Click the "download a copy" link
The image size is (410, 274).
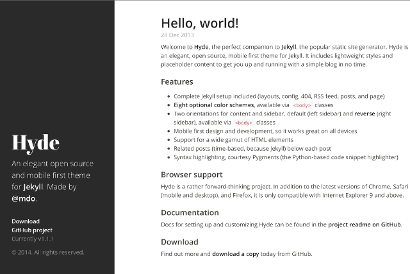pos(236,253)
